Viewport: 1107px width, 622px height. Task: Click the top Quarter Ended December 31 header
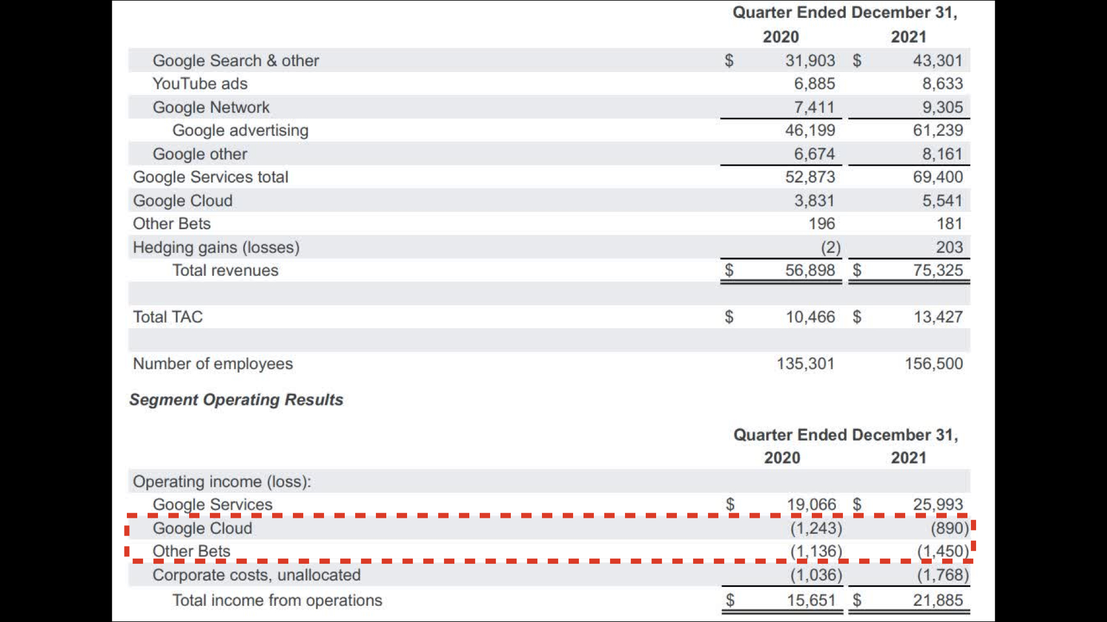pos(845,13)
